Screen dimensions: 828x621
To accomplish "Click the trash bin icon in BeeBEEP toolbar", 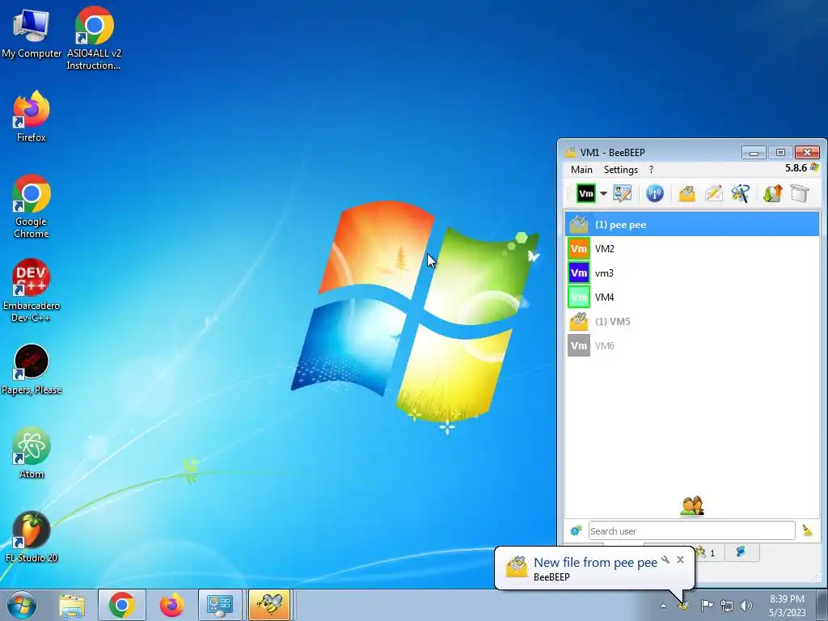I will click(x=800, y=193).
